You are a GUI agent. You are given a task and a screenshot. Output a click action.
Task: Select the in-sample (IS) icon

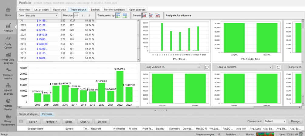click(x=151, y=15)
